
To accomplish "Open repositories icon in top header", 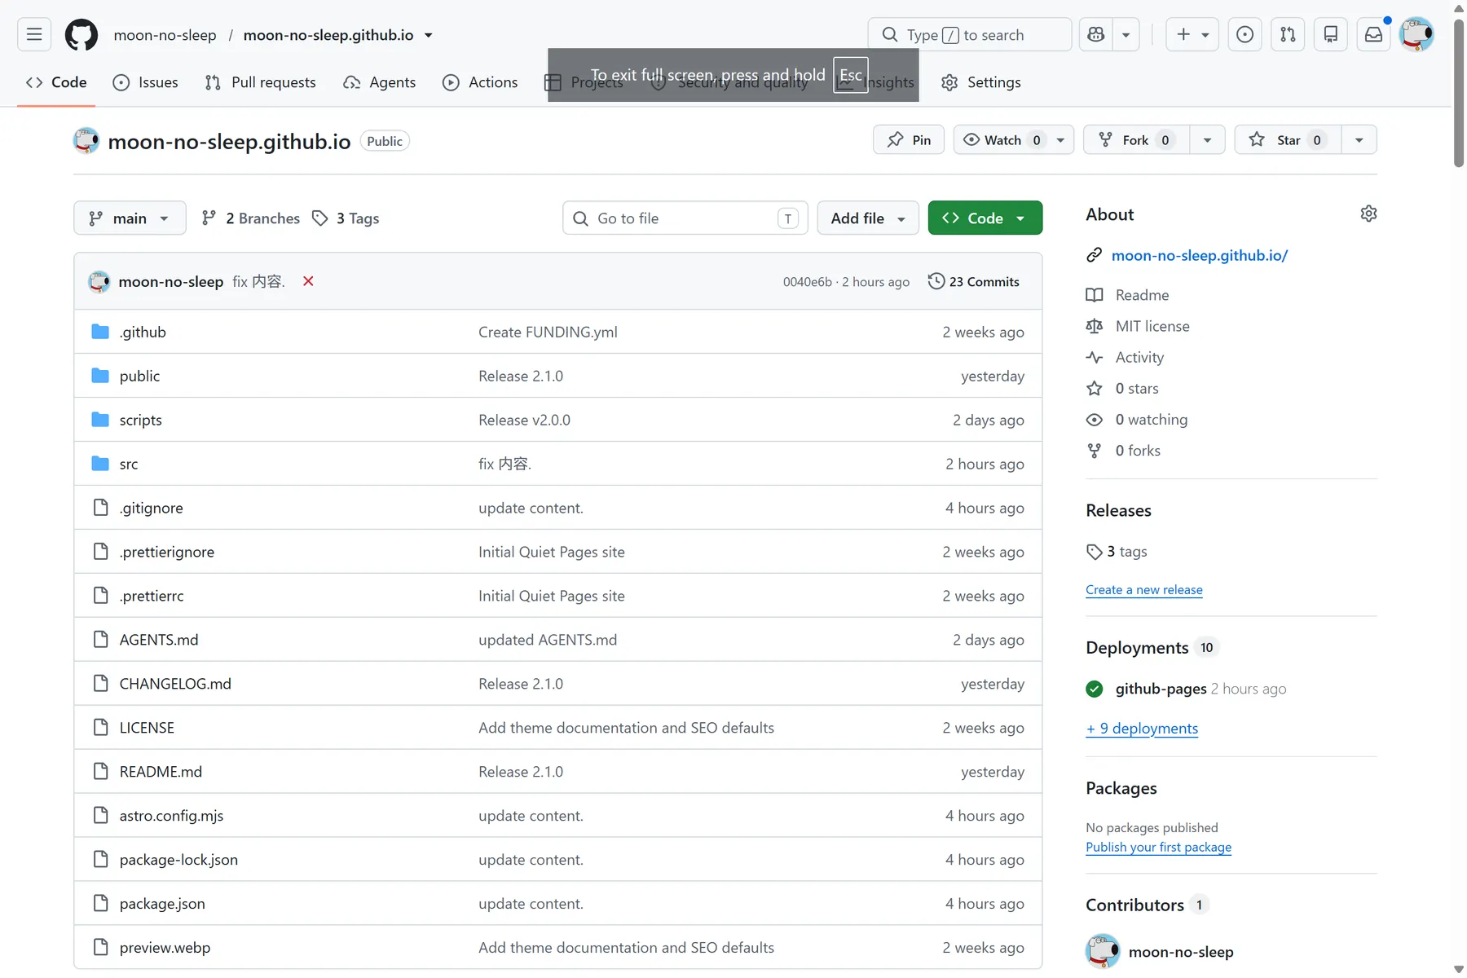I will point(1331,34).
